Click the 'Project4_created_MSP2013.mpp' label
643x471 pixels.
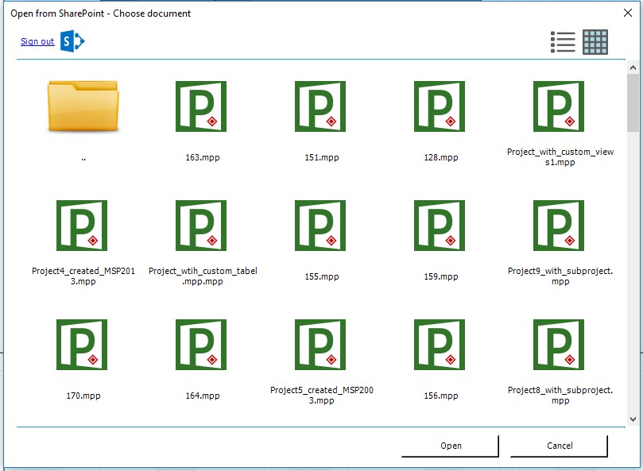[83, 276]
